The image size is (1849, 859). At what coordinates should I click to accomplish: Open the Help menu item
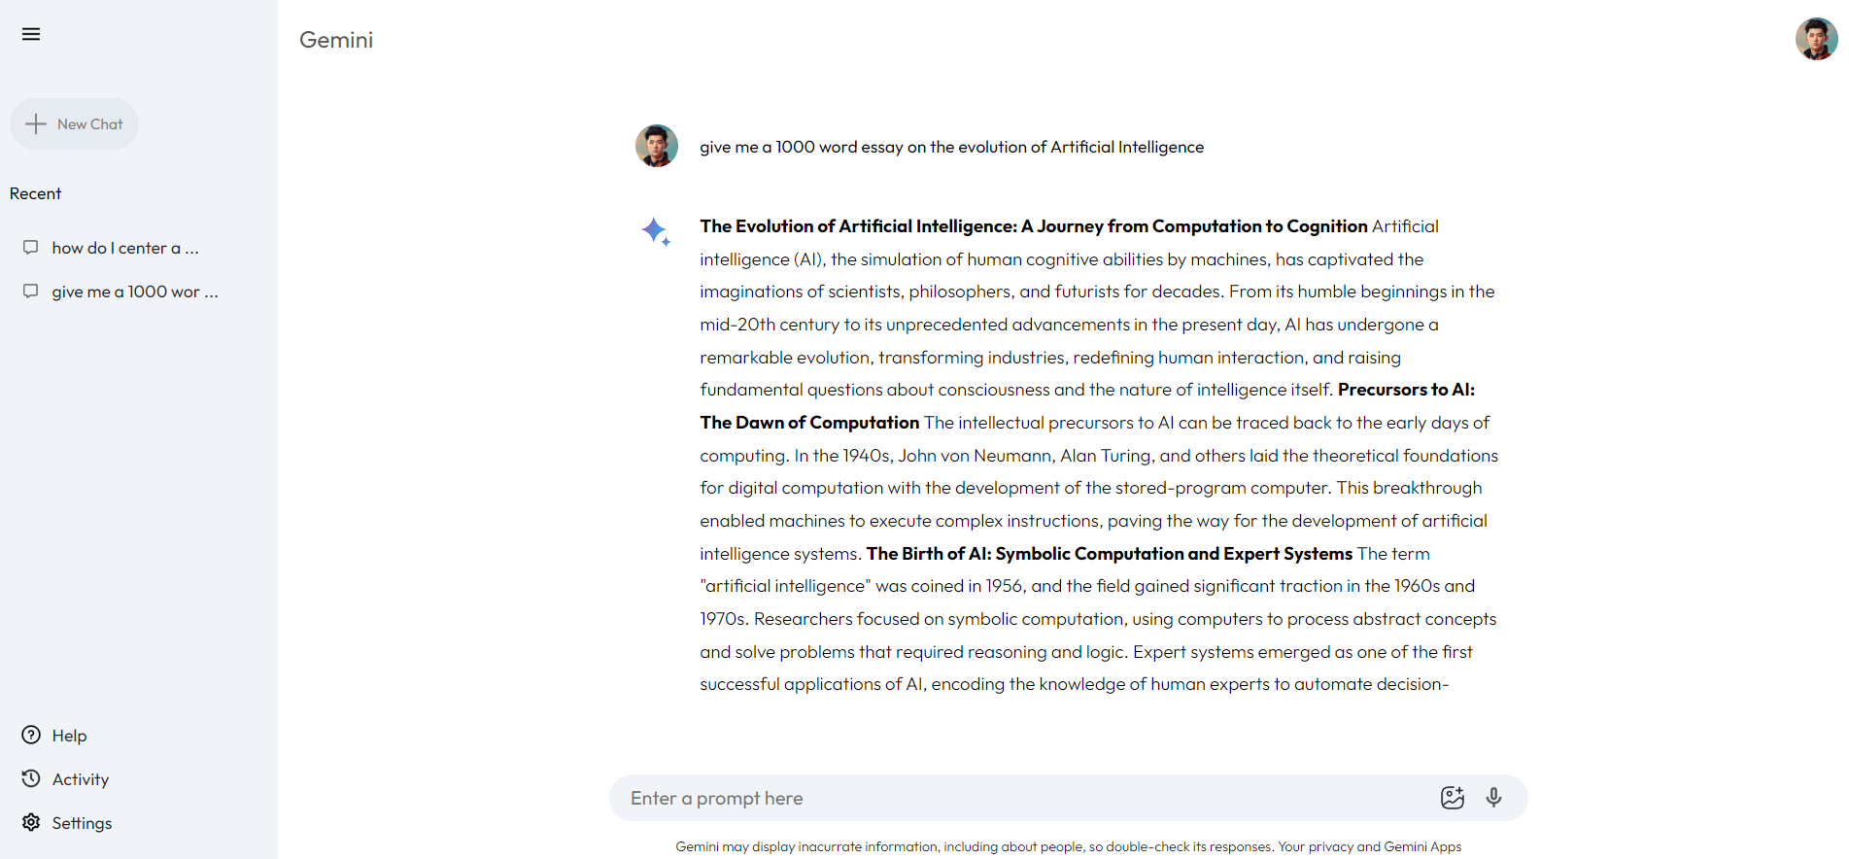point(69,736)
